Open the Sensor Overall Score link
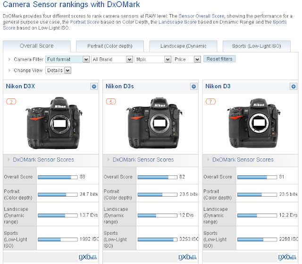Viewport: 302px width, 264px height. click(201, 16)
